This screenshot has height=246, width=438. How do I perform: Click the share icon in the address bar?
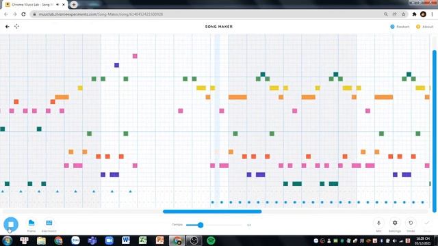[x=394, y=14]
